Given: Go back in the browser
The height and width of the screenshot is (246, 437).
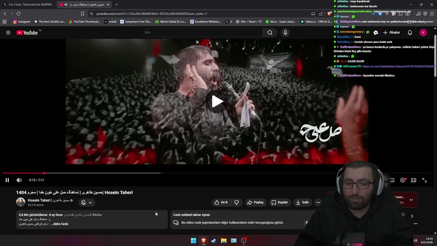Looking at the screenshot, I should pos(5,14).
